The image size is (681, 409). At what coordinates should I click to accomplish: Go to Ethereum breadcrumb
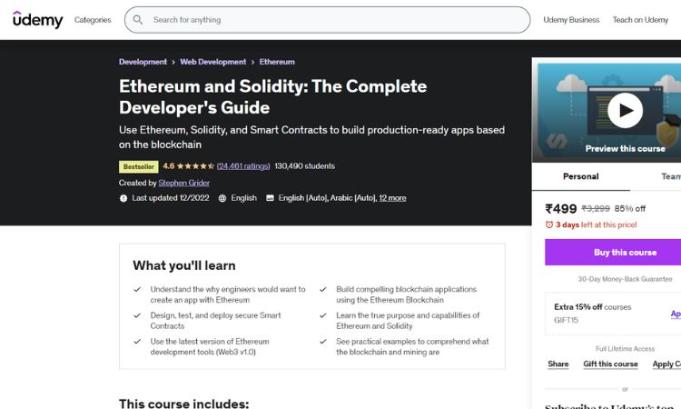(x=277, y=62)
